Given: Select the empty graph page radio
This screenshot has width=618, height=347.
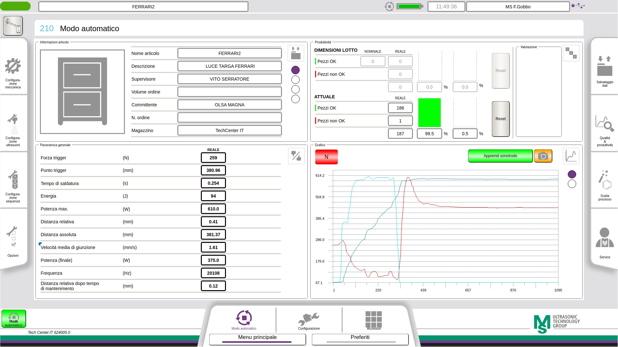Looking at the screenshot, I should (x=572, y=184).
